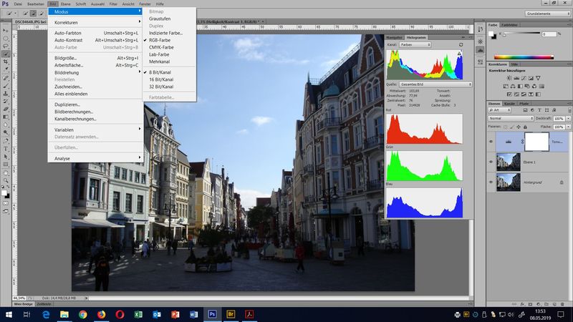
Task: Hide the Hintergrund layer
Action: [x=491, y=182]
